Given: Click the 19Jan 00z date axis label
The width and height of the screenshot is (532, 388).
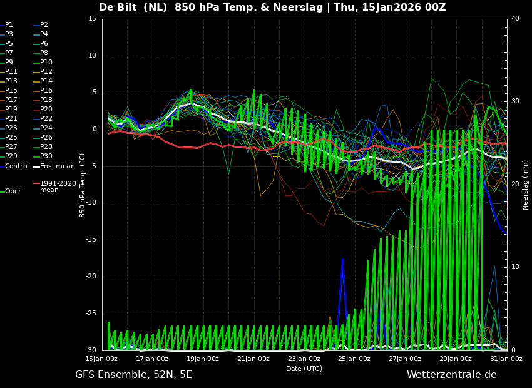Looking at the screenshot, I should 203,359.
